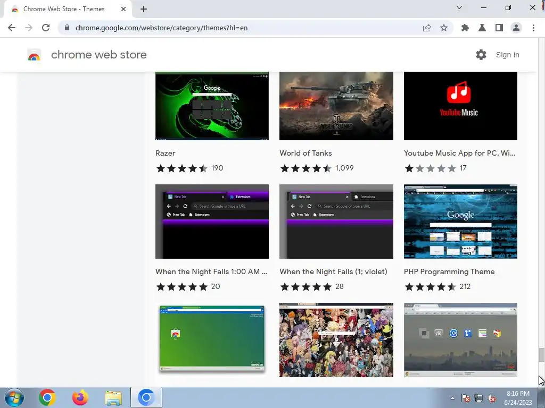Expand the tab search dropdown arrow

click(459, 7)
